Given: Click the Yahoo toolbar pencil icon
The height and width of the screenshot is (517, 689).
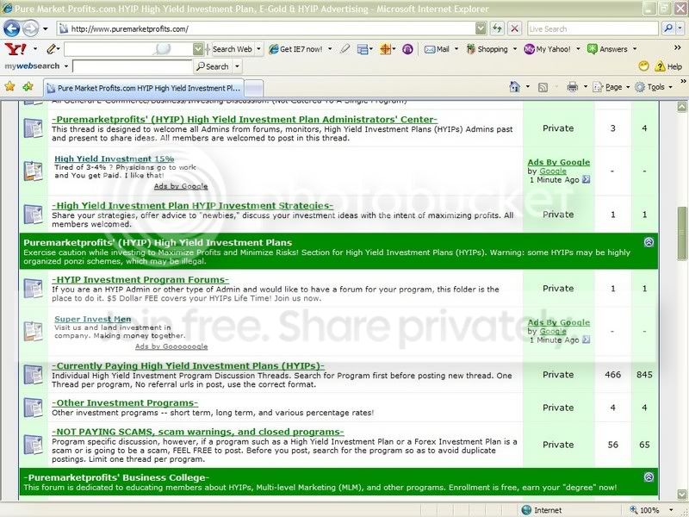Looking at the screenshot, I should (52, 49).
